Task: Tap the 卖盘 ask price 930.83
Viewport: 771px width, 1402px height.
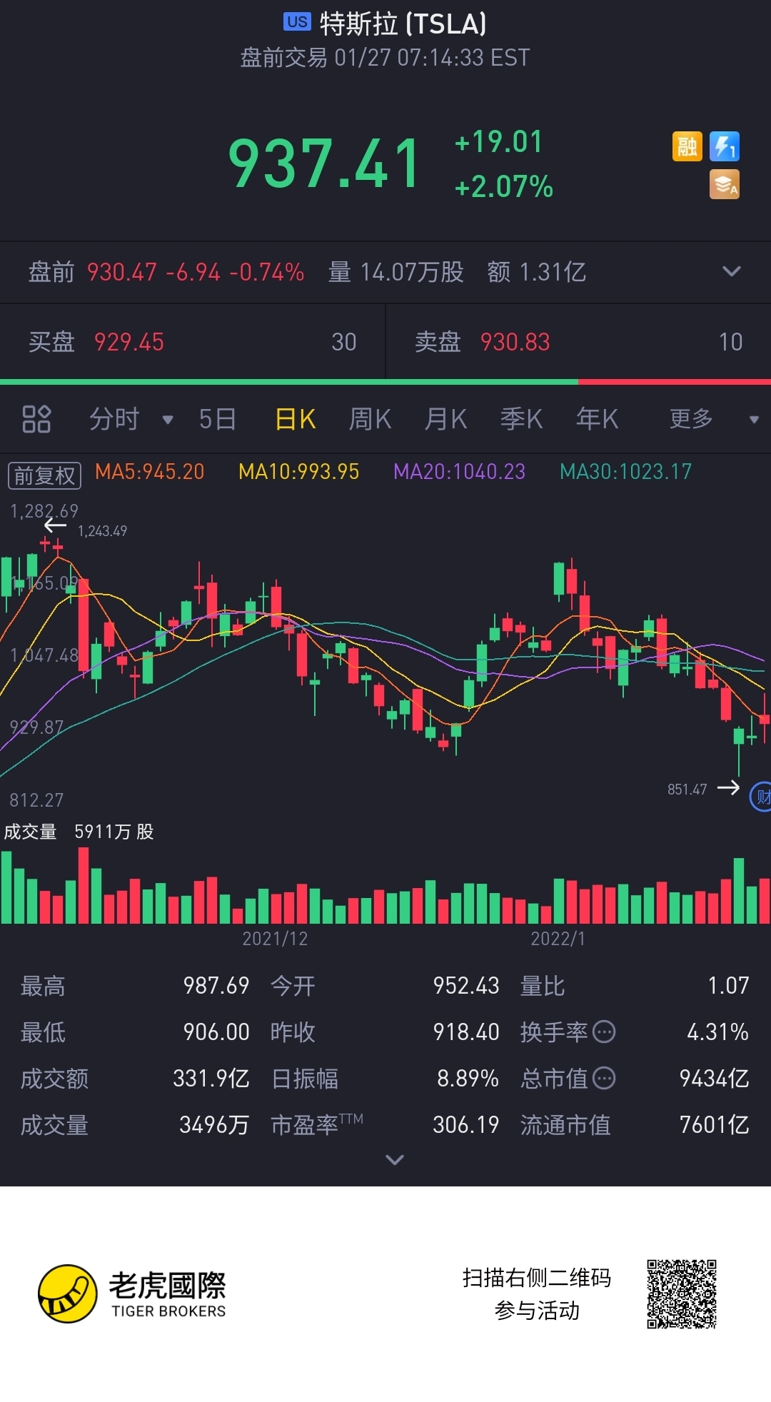Action: (x=515, y=342)
